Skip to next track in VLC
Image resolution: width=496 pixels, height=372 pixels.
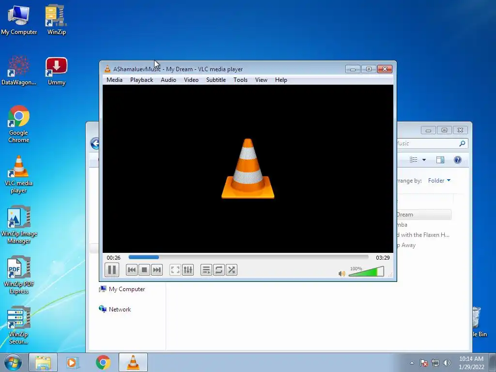157,270
